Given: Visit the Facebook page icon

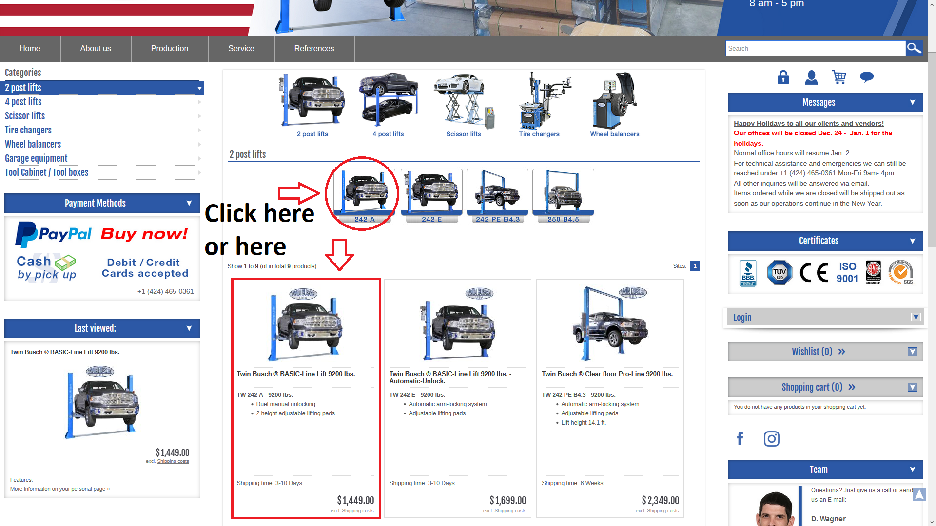Looking at the screenshot, I should (x=740, y=439).
